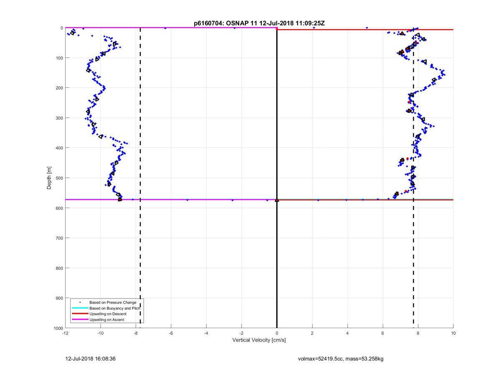Click the depth tick label 400

point(59,148)
